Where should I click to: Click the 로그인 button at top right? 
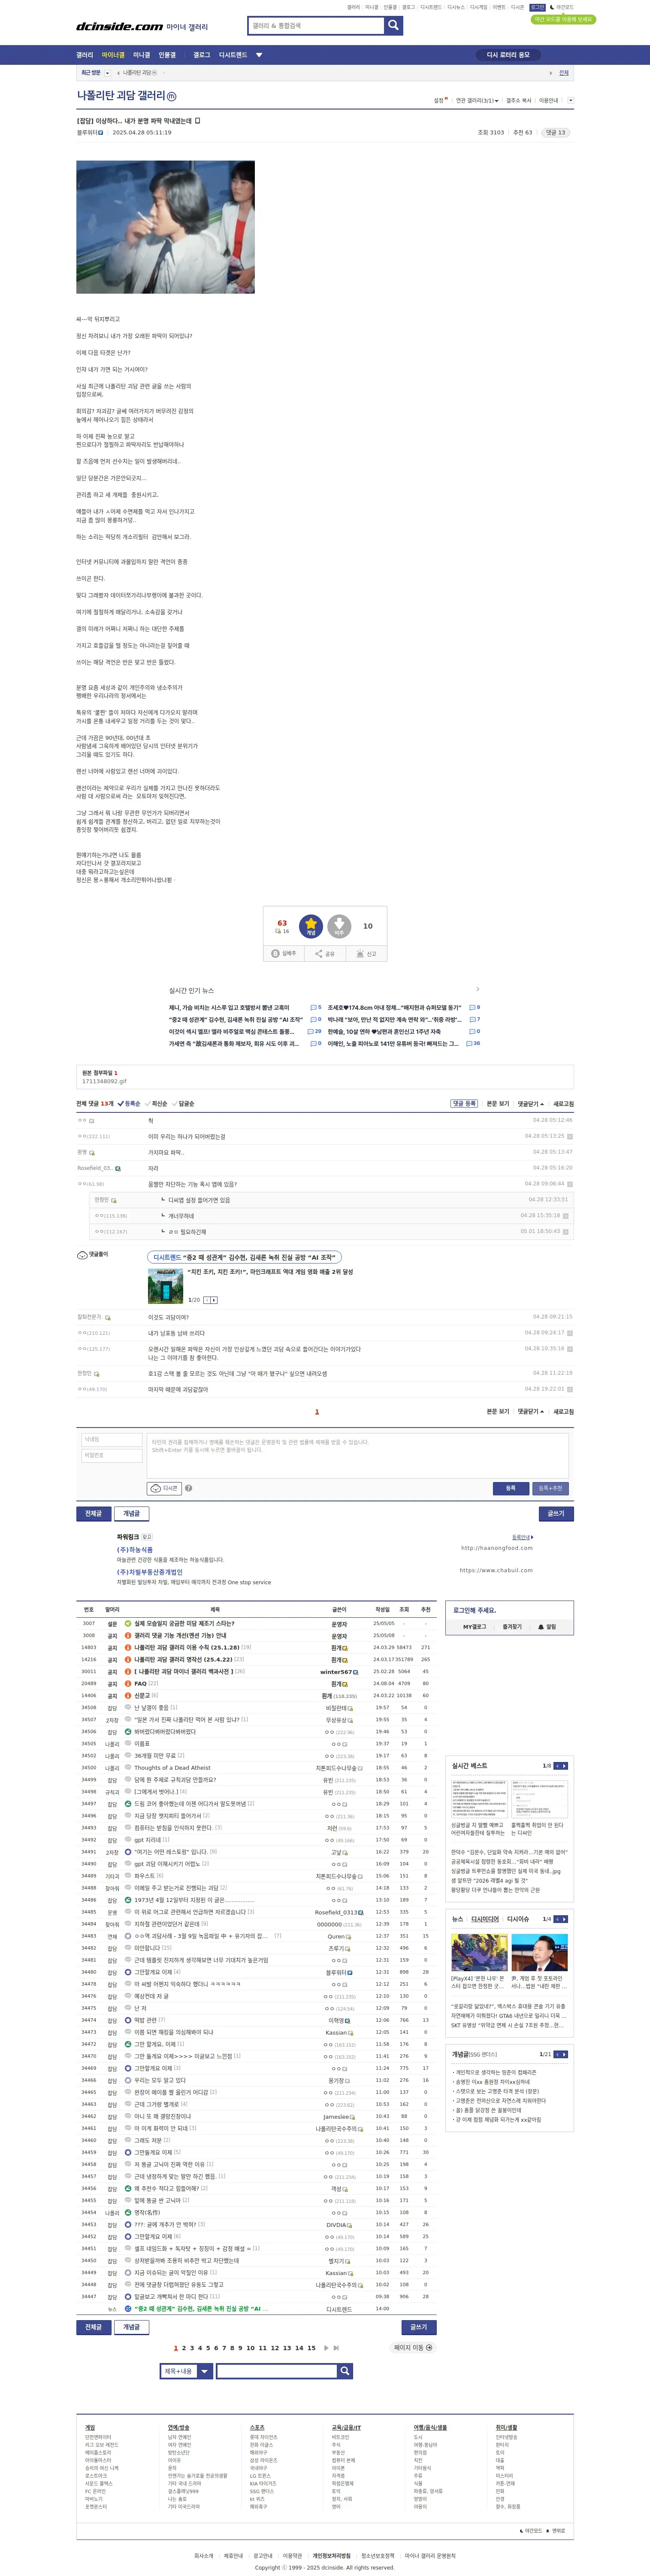point(538,7)
